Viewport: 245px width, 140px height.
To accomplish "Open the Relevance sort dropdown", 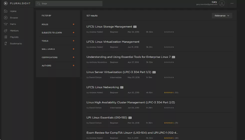I will 222,16.
